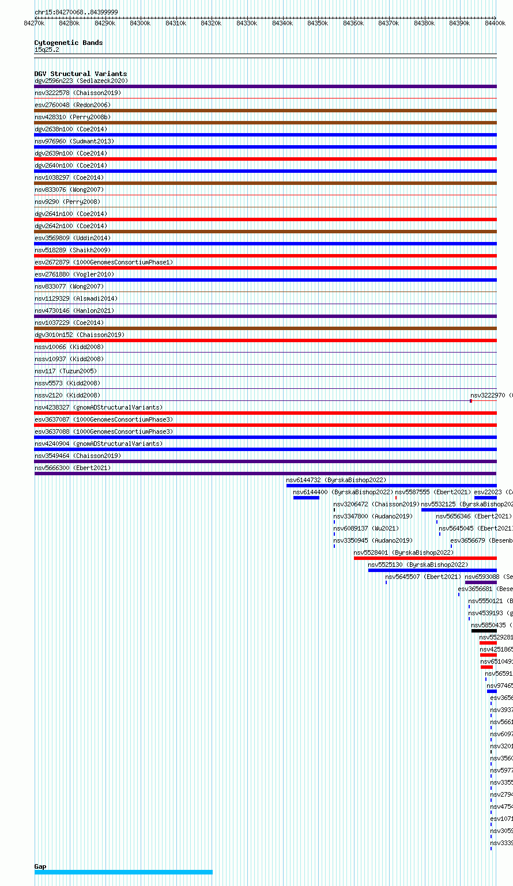Open nsv6144732 (ByrskaBishop2022) variant
513x886 pixels.
pos(337,480)
